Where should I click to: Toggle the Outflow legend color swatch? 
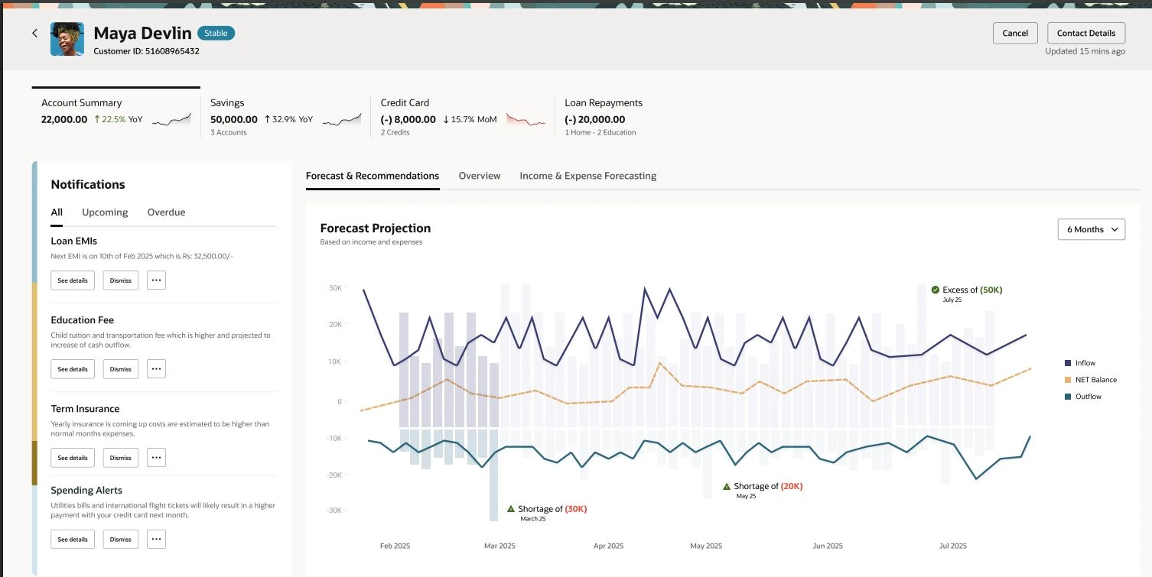point(1068,397)
